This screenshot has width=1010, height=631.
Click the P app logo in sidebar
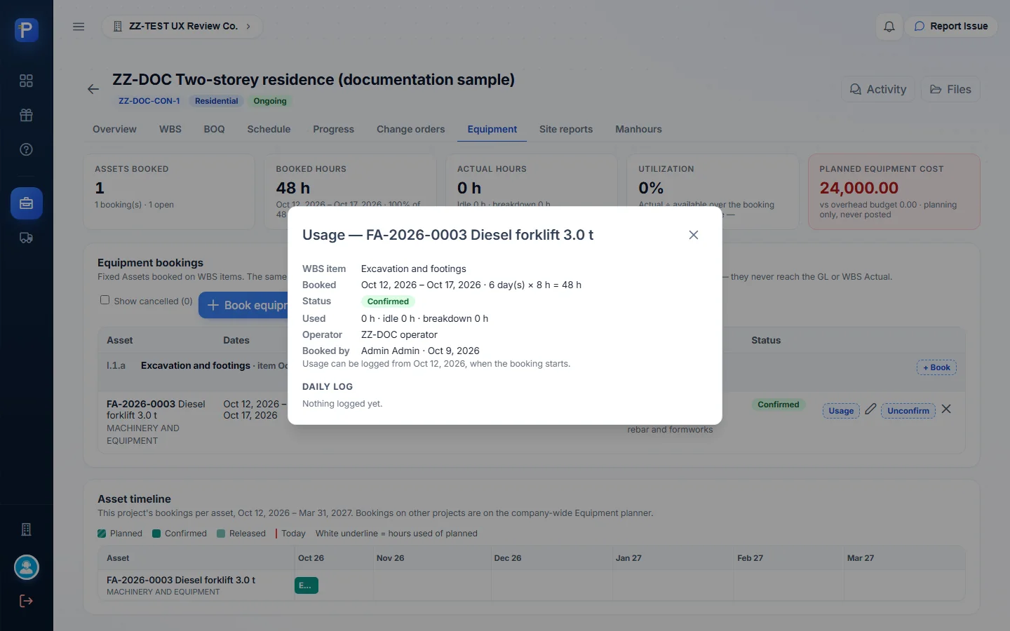[26, 30]
